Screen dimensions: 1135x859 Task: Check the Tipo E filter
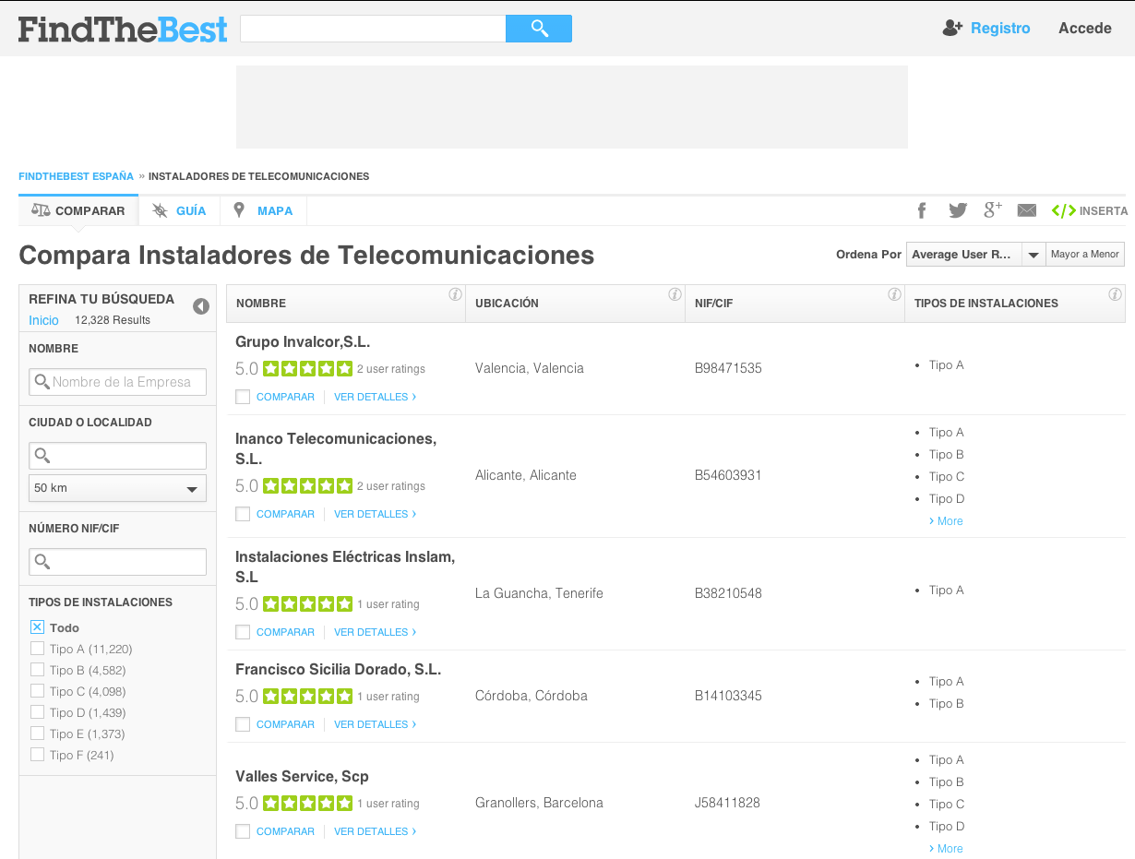(37, 734)
